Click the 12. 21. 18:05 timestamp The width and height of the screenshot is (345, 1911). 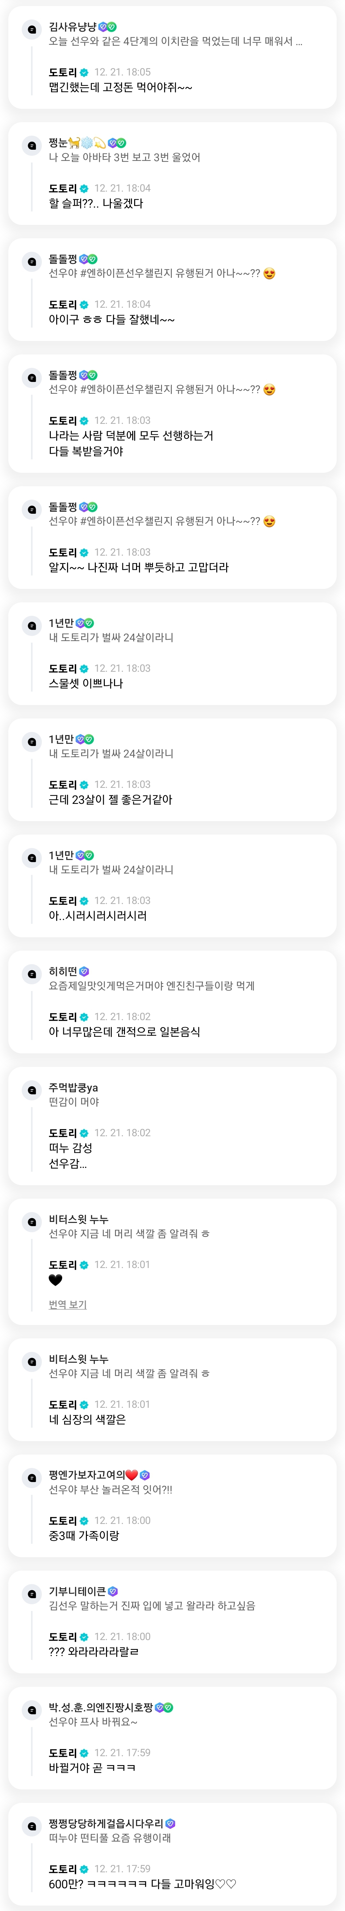[122, 72]
